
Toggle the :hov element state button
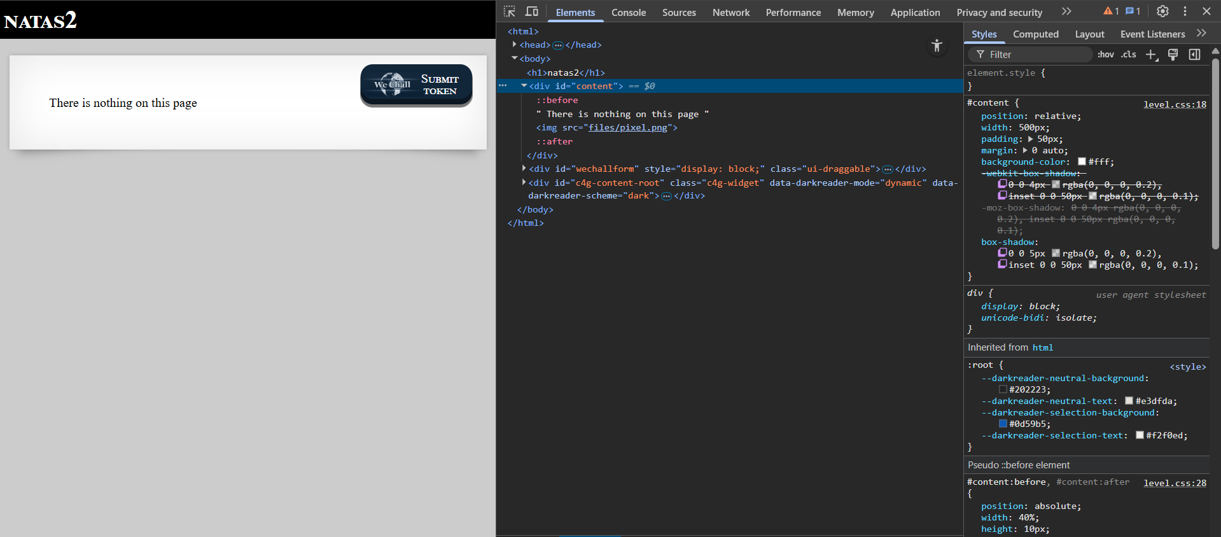[1105, 55]
